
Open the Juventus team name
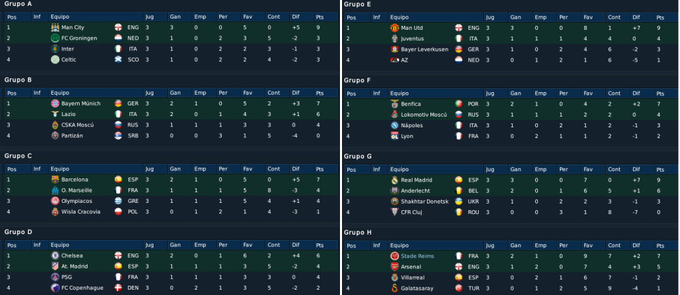(x=412, y=38)
